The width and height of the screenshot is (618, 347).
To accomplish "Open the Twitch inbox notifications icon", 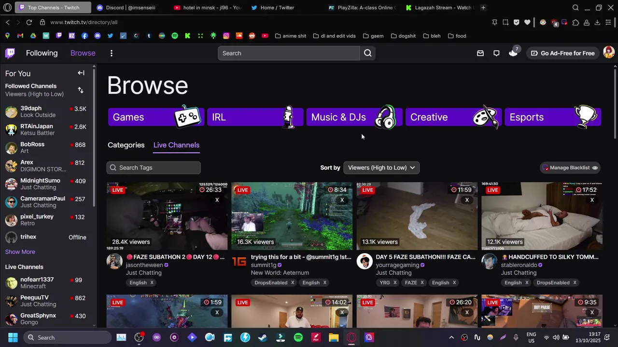I will [480, 53].
